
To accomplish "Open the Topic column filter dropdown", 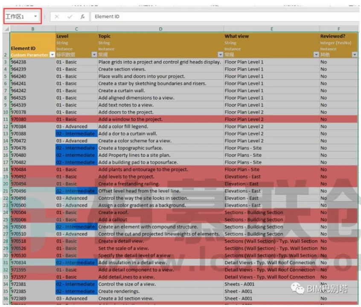I will [x=220, y=55].
